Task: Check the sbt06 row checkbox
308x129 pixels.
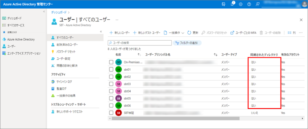Action: coord(111,105)
